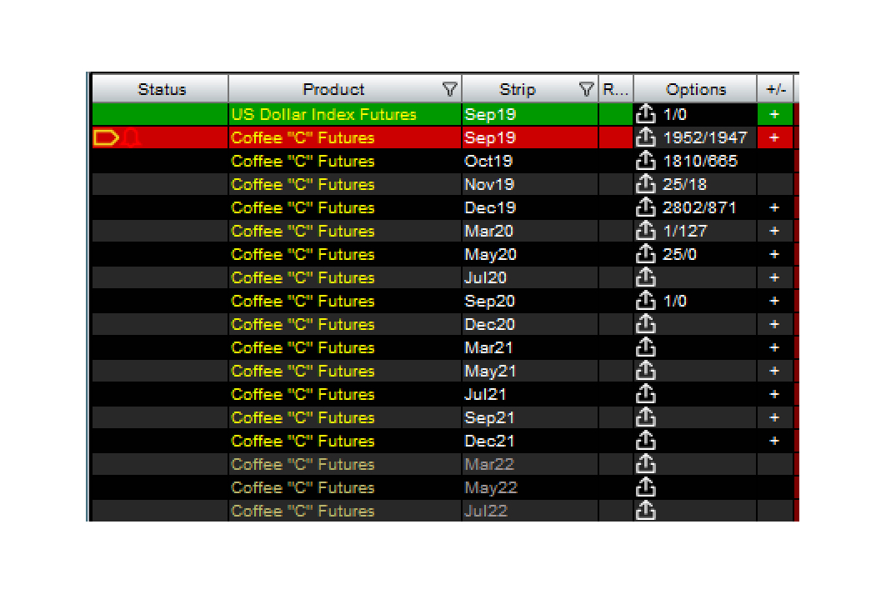This screenshot has width=876, height=599.
Task: Click options value 25/0
Action: point(679,254)
